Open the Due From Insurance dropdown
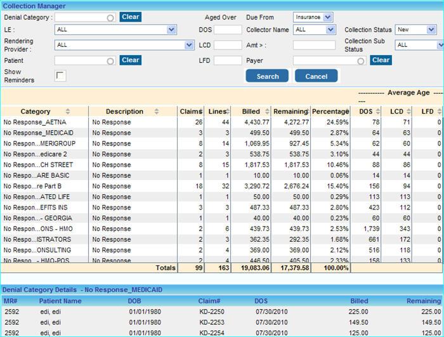444x337 pixels. click(x=329, y=17)
